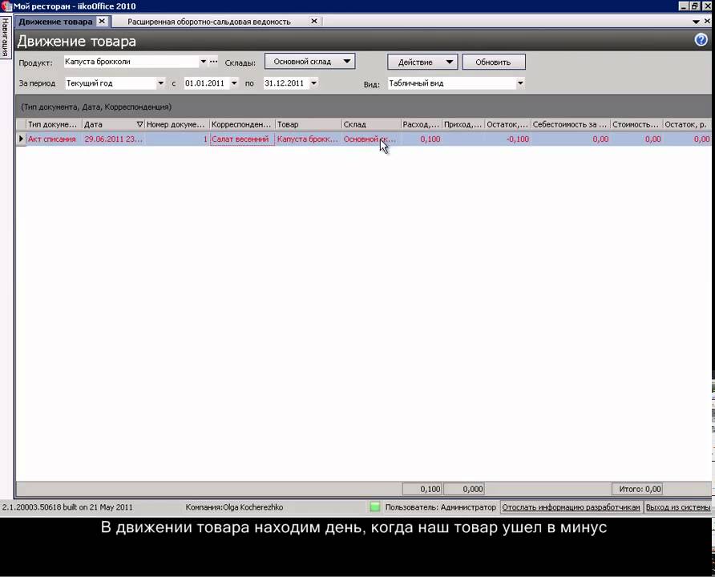
Task: Click Отослать информацию разработчикам link
Action: pyautogui.click(x=571, y=506)
